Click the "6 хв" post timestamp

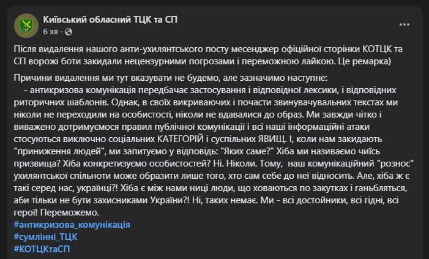click(x=50, y=31)
